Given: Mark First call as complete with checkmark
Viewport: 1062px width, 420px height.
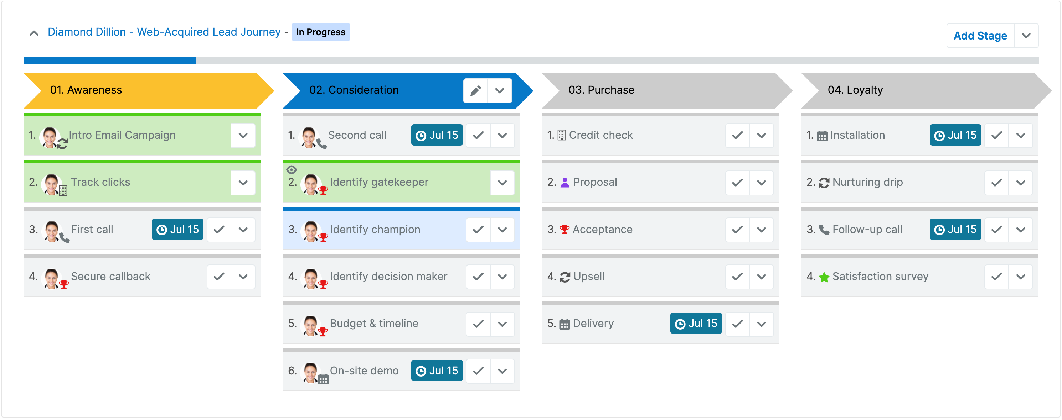Looking at the screenshot, I should tap(219, 230).
